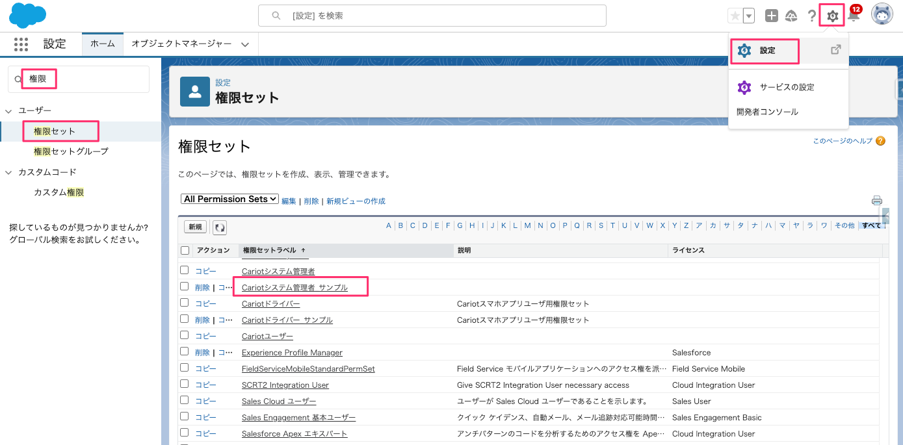Sort by ライセンス column header
903x445 pixels.
tap(688, 250)
